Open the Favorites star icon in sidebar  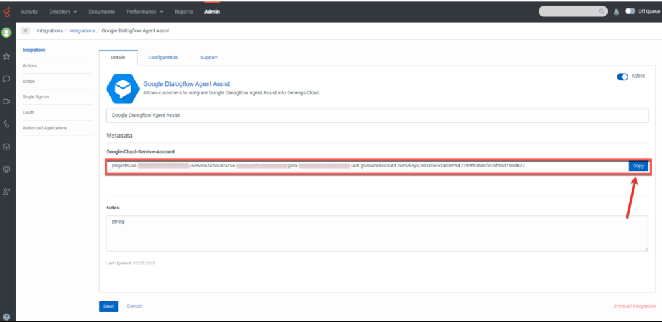pos(6,56)
